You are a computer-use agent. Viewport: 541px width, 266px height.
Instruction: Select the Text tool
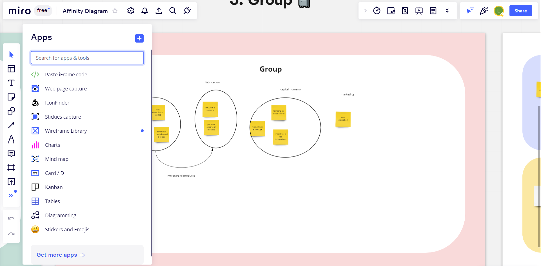click(11, 83)
